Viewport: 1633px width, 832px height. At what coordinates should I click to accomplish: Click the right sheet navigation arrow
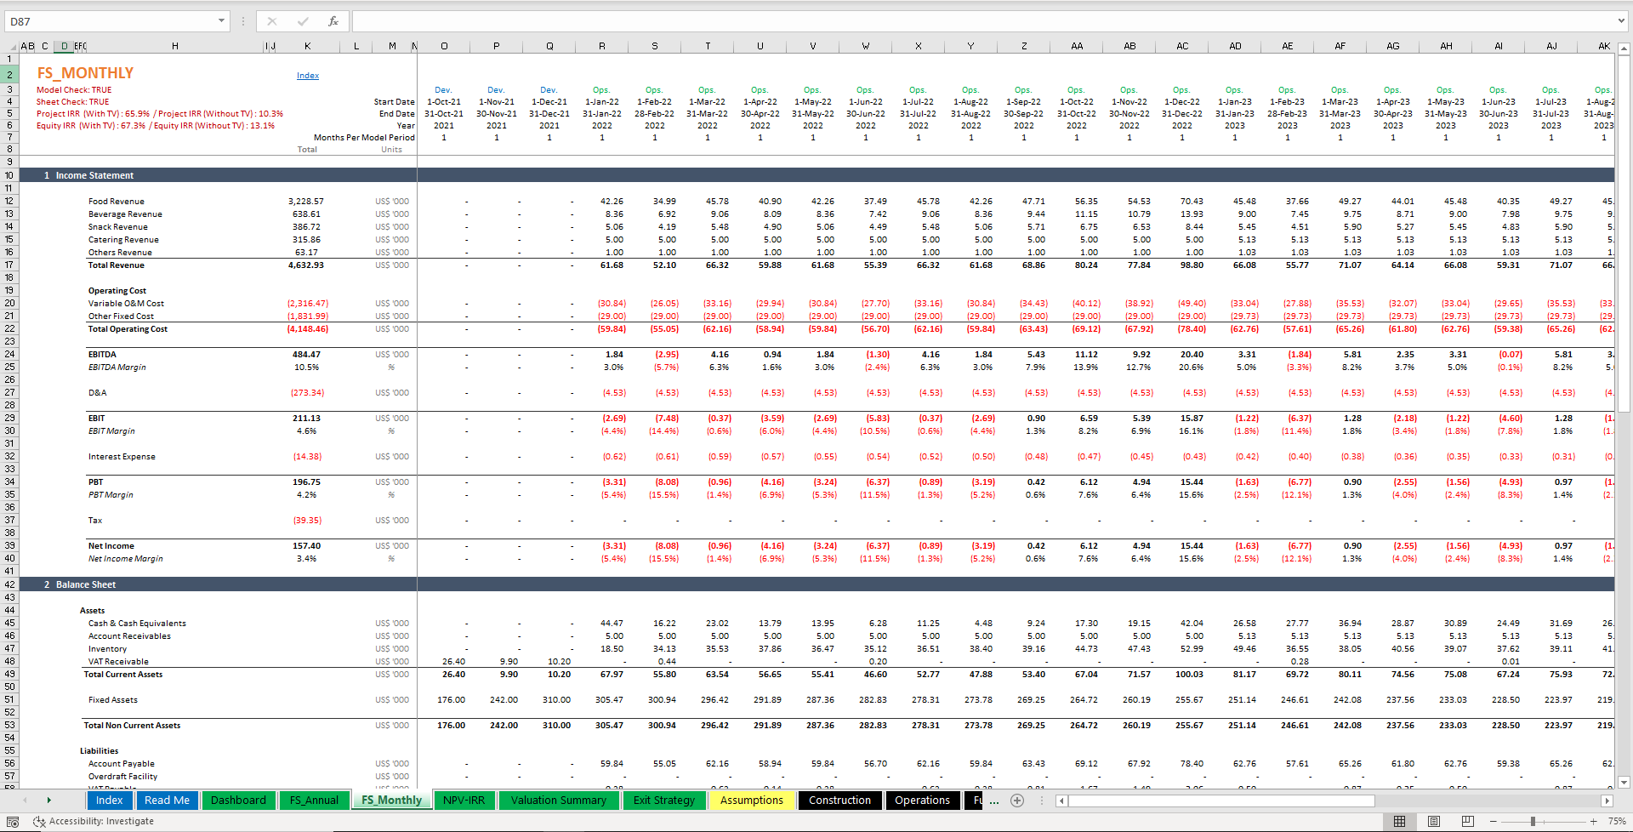click(x=49, y=801)
